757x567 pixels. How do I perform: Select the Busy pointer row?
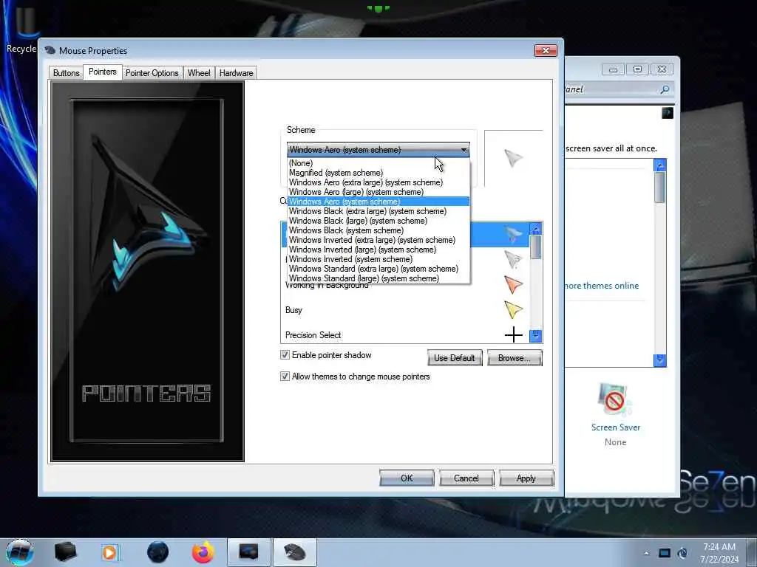(x=405, y=310)
